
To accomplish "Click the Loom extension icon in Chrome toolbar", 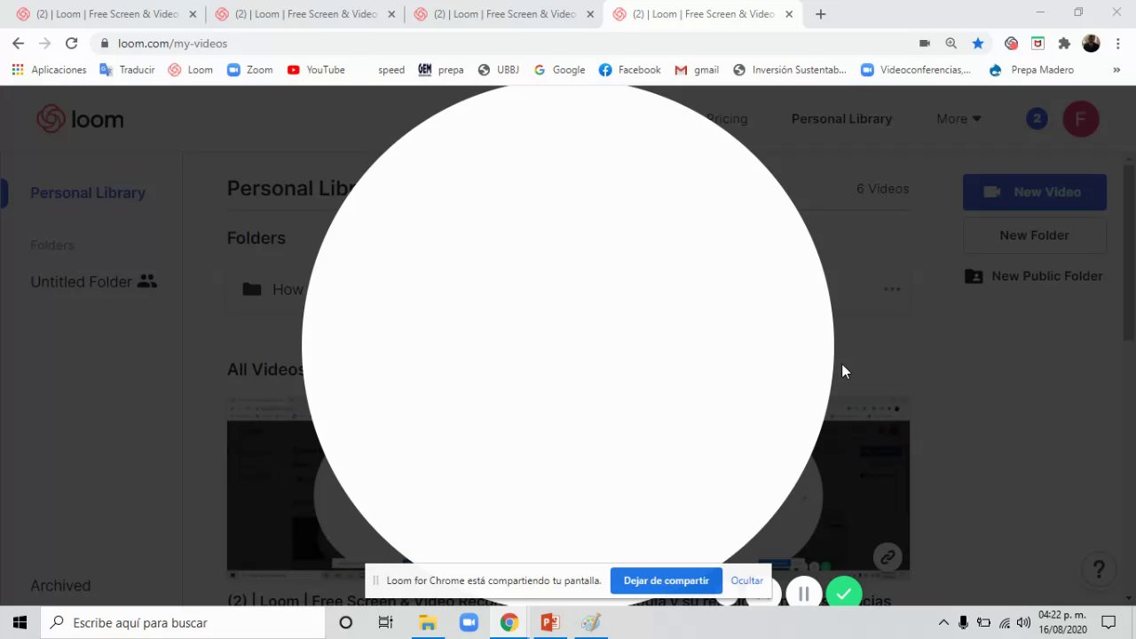I will 1011,43.
